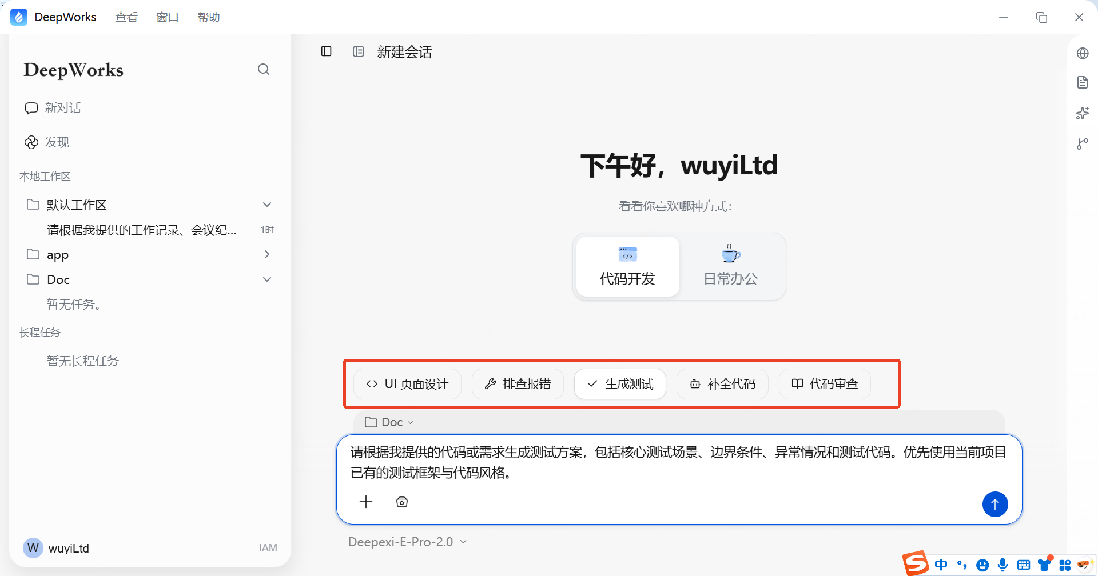Click the wuyiLtd account name
Viewport: 1098px width, 576px height.
tap(69, 548)
